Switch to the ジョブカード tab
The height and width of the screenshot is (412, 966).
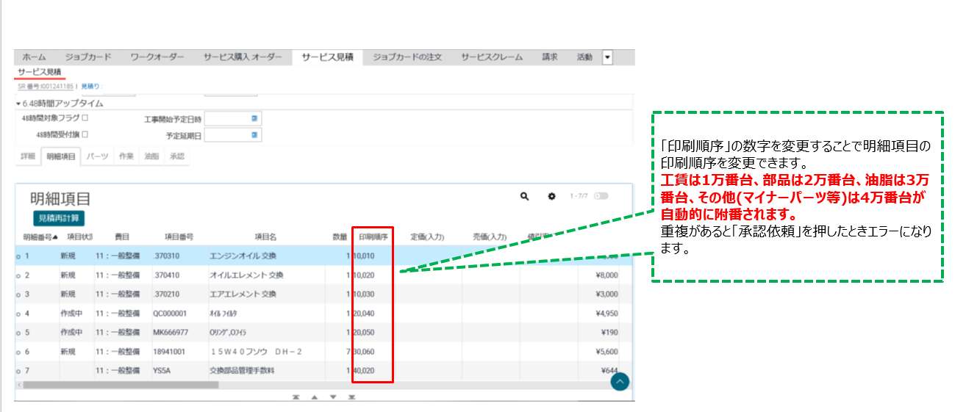88,57
